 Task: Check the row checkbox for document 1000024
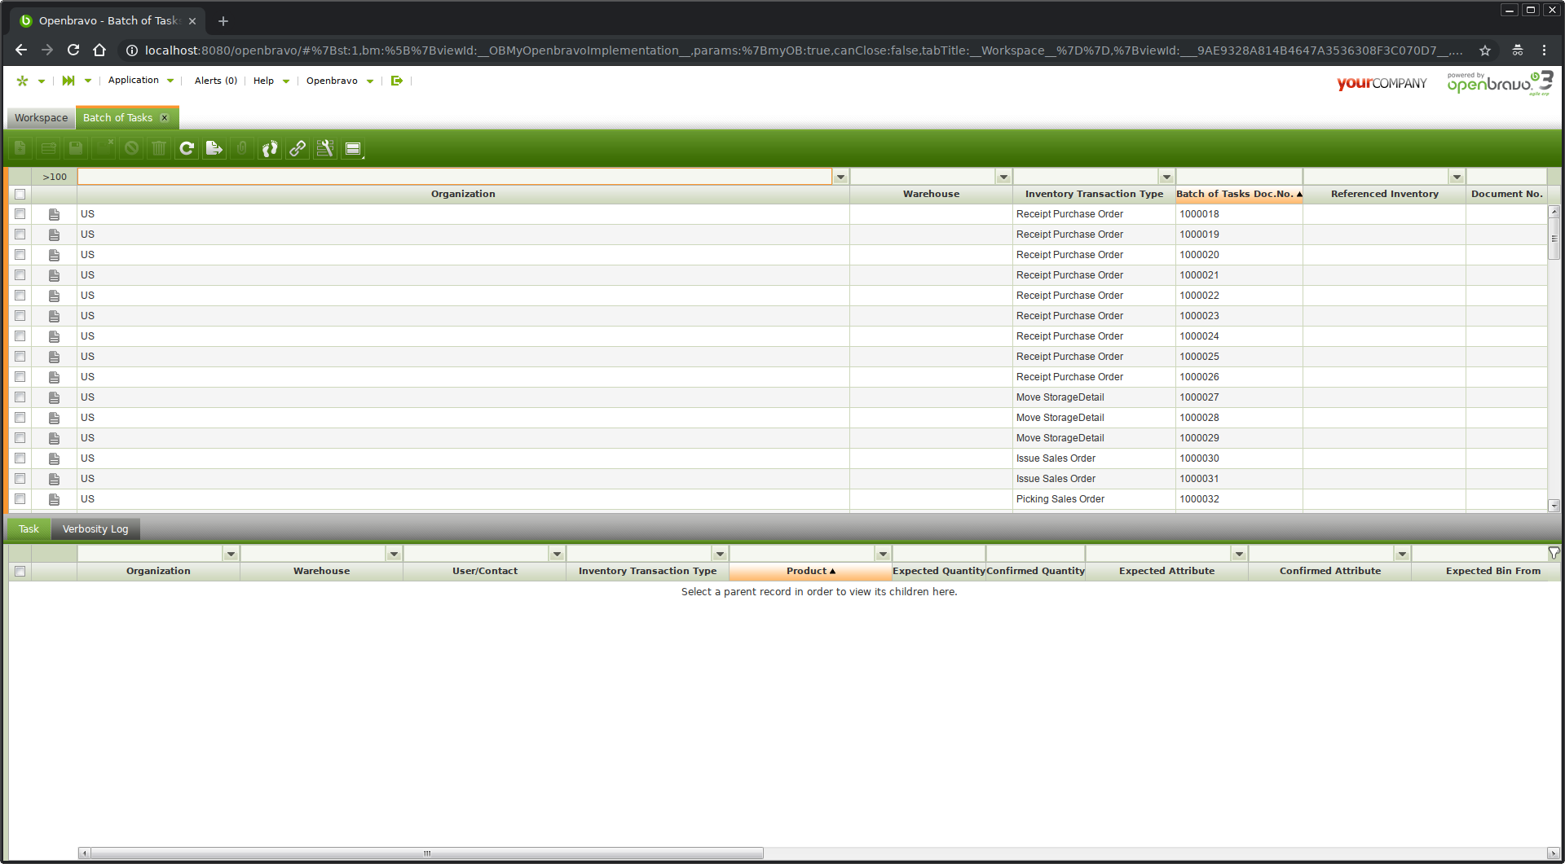[x=20, y=336]
